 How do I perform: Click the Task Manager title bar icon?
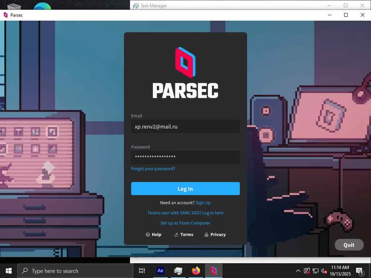click(136, 6)
